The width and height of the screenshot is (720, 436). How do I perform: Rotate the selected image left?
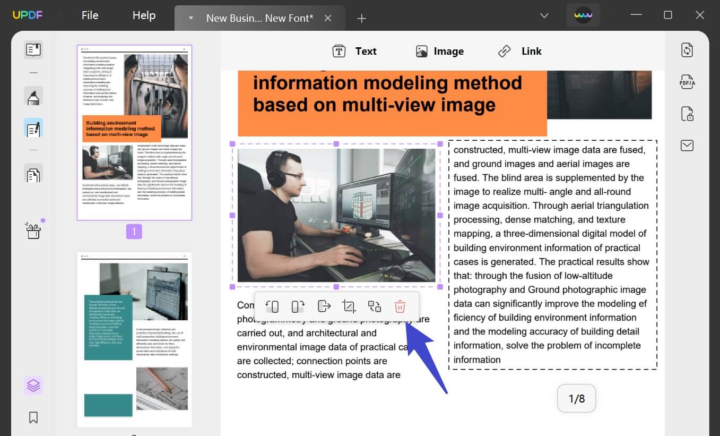[272, 306]
